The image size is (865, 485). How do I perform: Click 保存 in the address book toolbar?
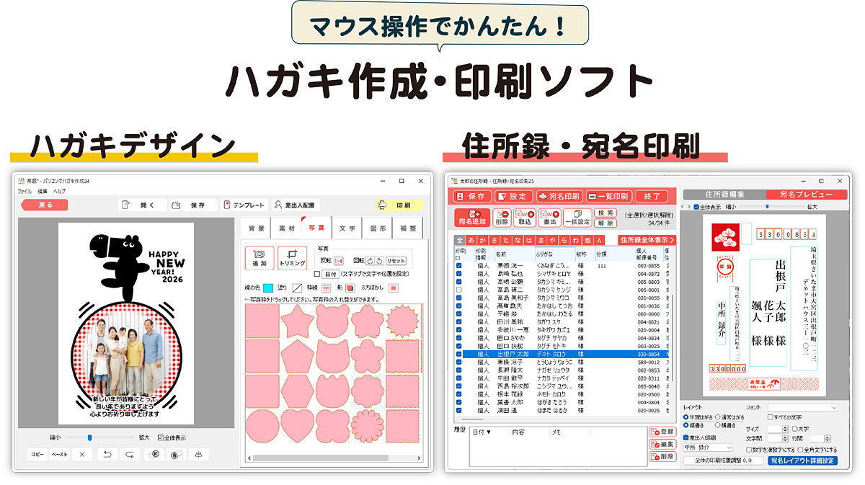pos(473,196)
